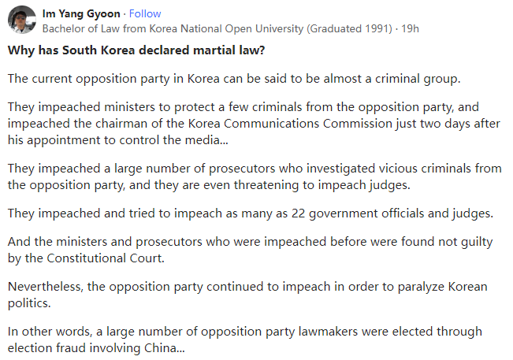Click the line mentioning 22 government officials
This screenshot has width=513, height=360.
coord(251,213)
